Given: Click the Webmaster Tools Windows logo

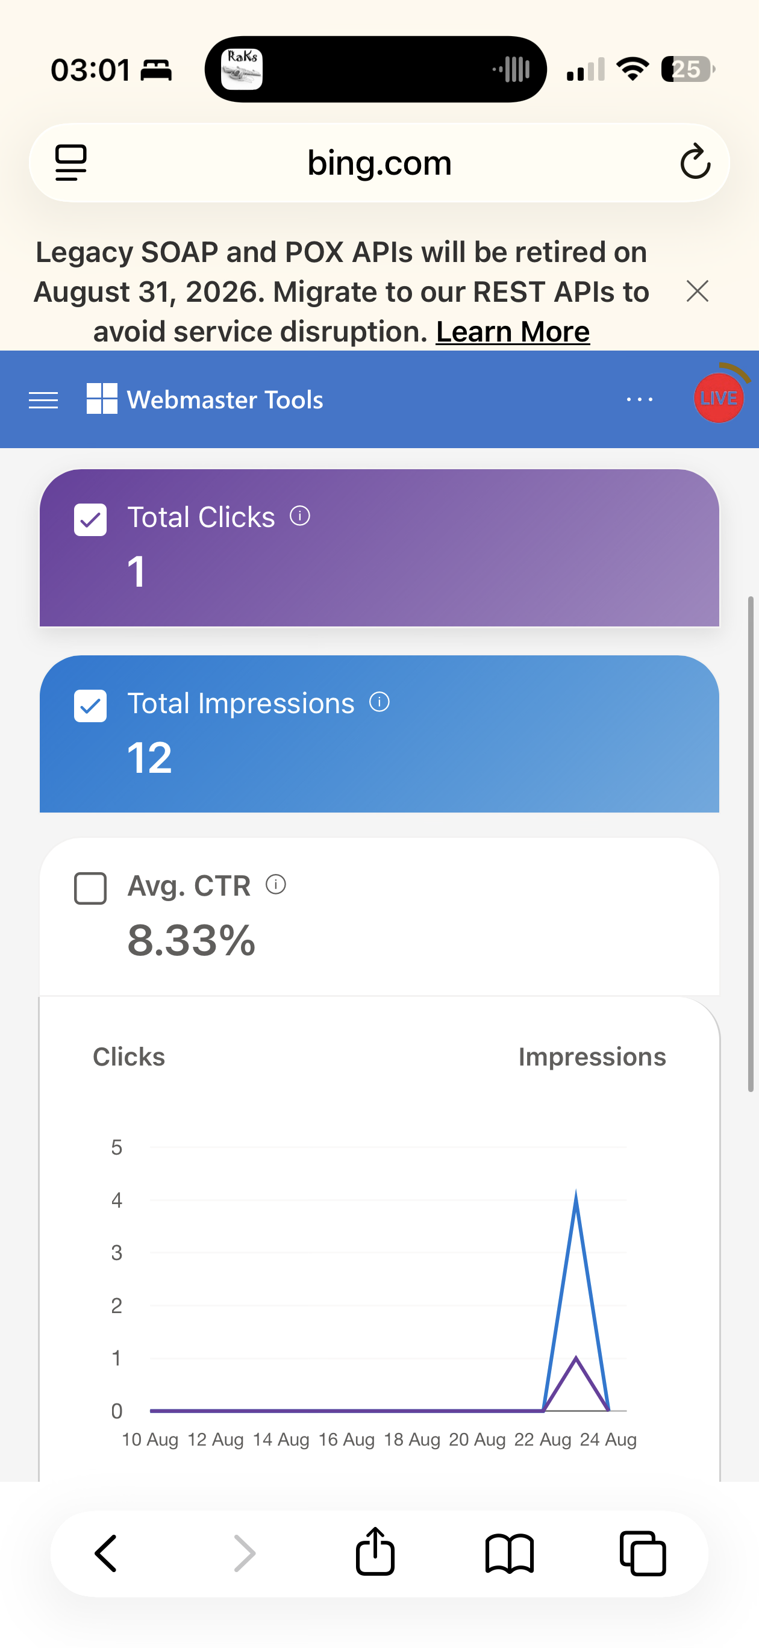Looking at the screenshot, I should point(102,399).
